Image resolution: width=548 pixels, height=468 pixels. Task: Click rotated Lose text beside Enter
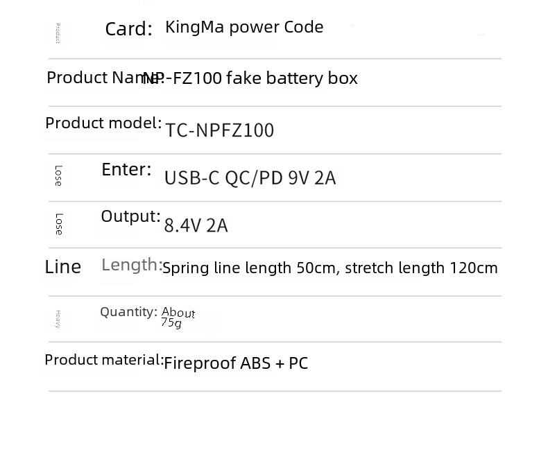pyautogui.click(x=59, y=175)
